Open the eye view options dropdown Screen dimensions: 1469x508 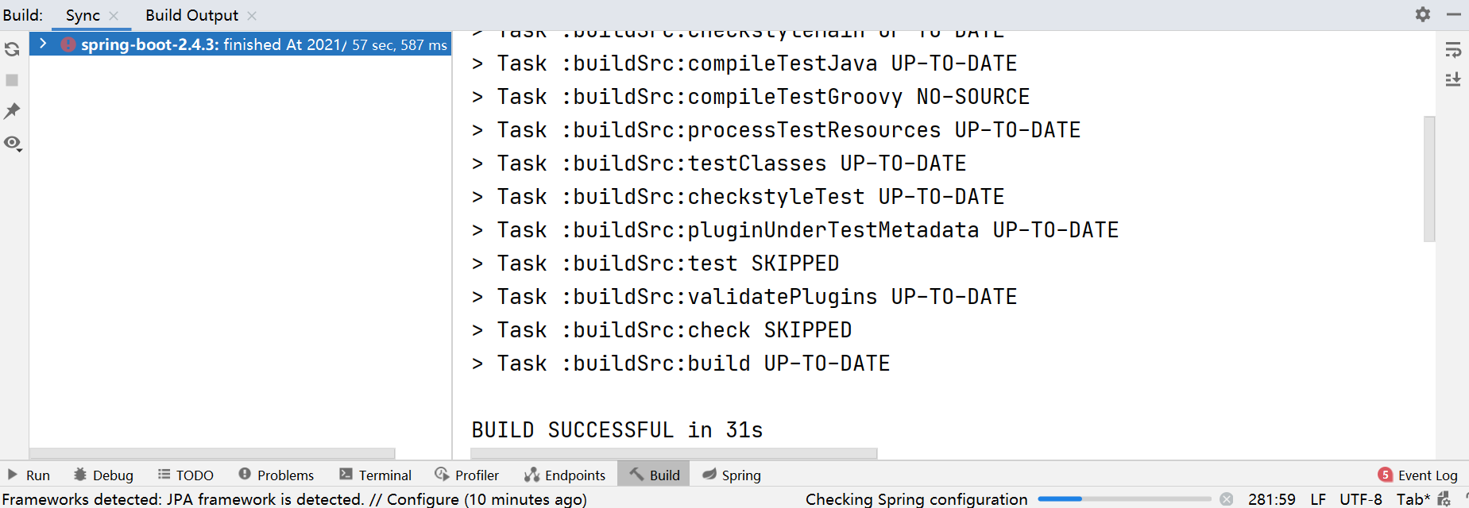coord(13,144)
